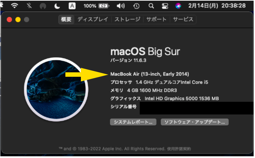Open the volume speaker icon
This screenshot has width=255, height=158.
[121, 6]
